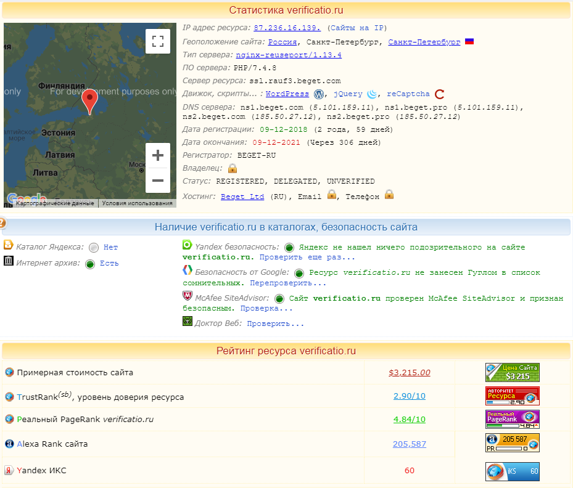
Task: Open the Alexa Rank сайта label link
Action: (x=52, y=444)
